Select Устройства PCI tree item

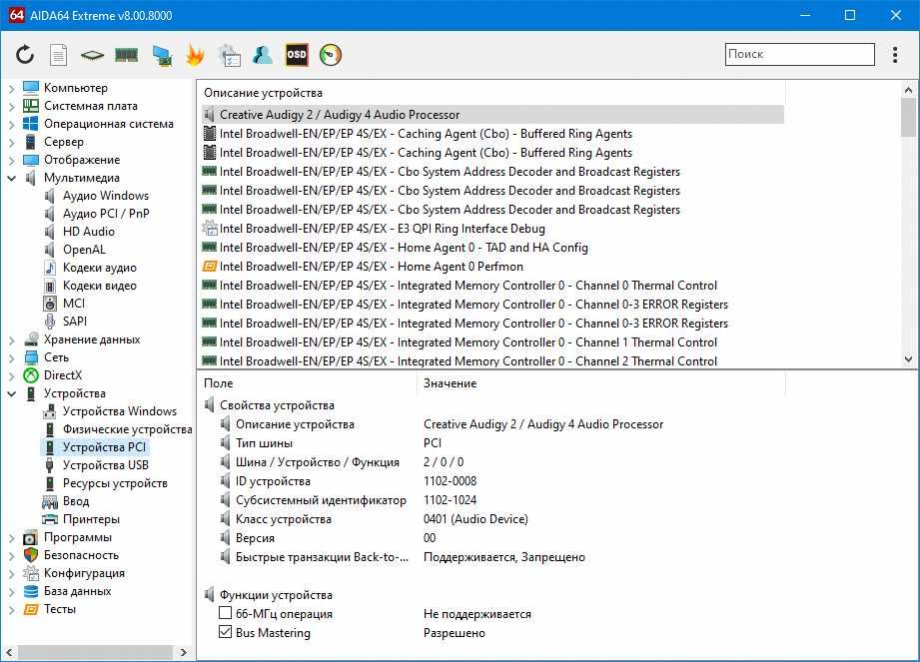[x=104, y=447]
